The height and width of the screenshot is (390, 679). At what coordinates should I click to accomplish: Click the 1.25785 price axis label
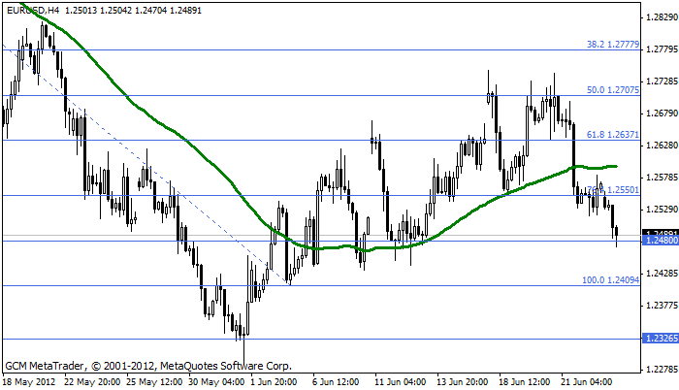coord(662,178)
